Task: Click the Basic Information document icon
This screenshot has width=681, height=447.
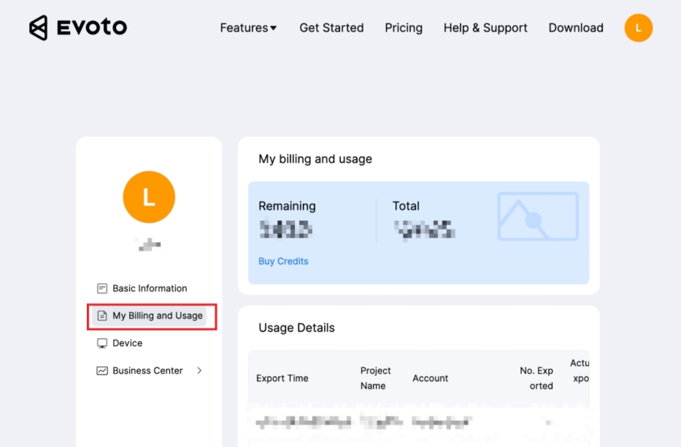Action: click(102, 289)
